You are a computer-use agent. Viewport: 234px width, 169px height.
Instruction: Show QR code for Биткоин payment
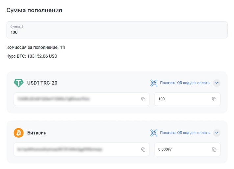pos(185,133)
